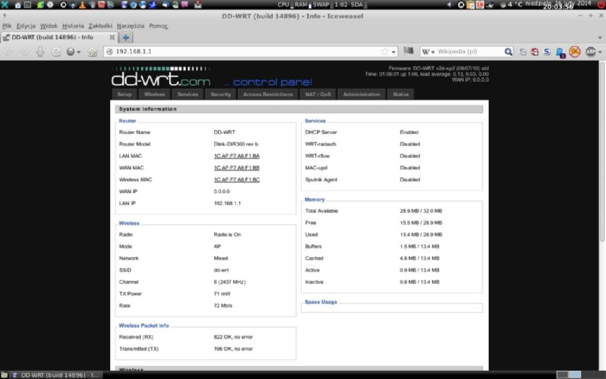The height and width of the screenshot is (379, 606).
Task: Click the date and clock in top panel
Action: coord(559,5)
